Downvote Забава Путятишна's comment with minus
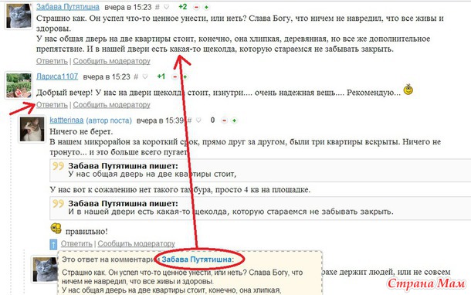This screenshot has width=471, height=295. tap(196, 7)
